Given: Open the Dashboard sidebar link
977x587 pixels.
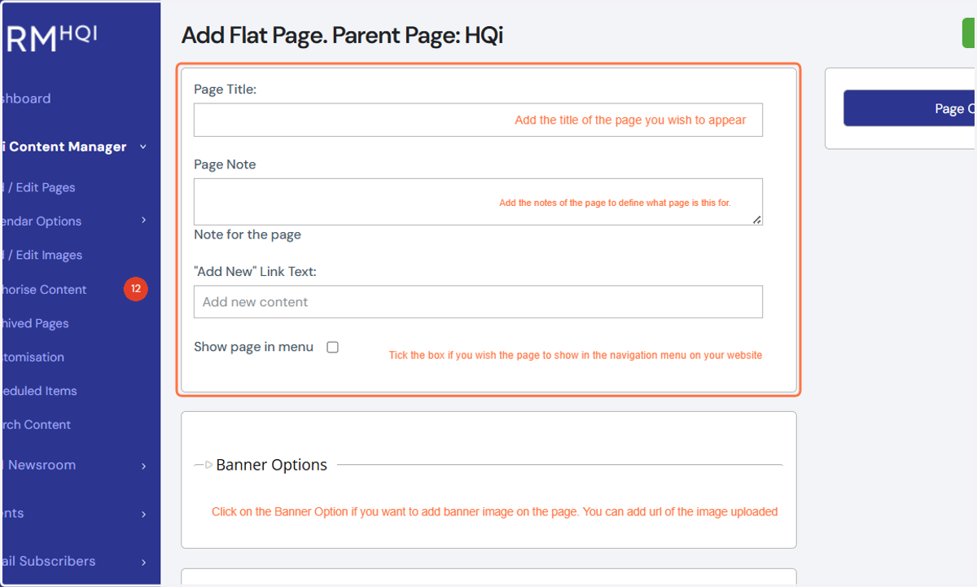Looking at the screenshot, I should (x=26, y=99).
